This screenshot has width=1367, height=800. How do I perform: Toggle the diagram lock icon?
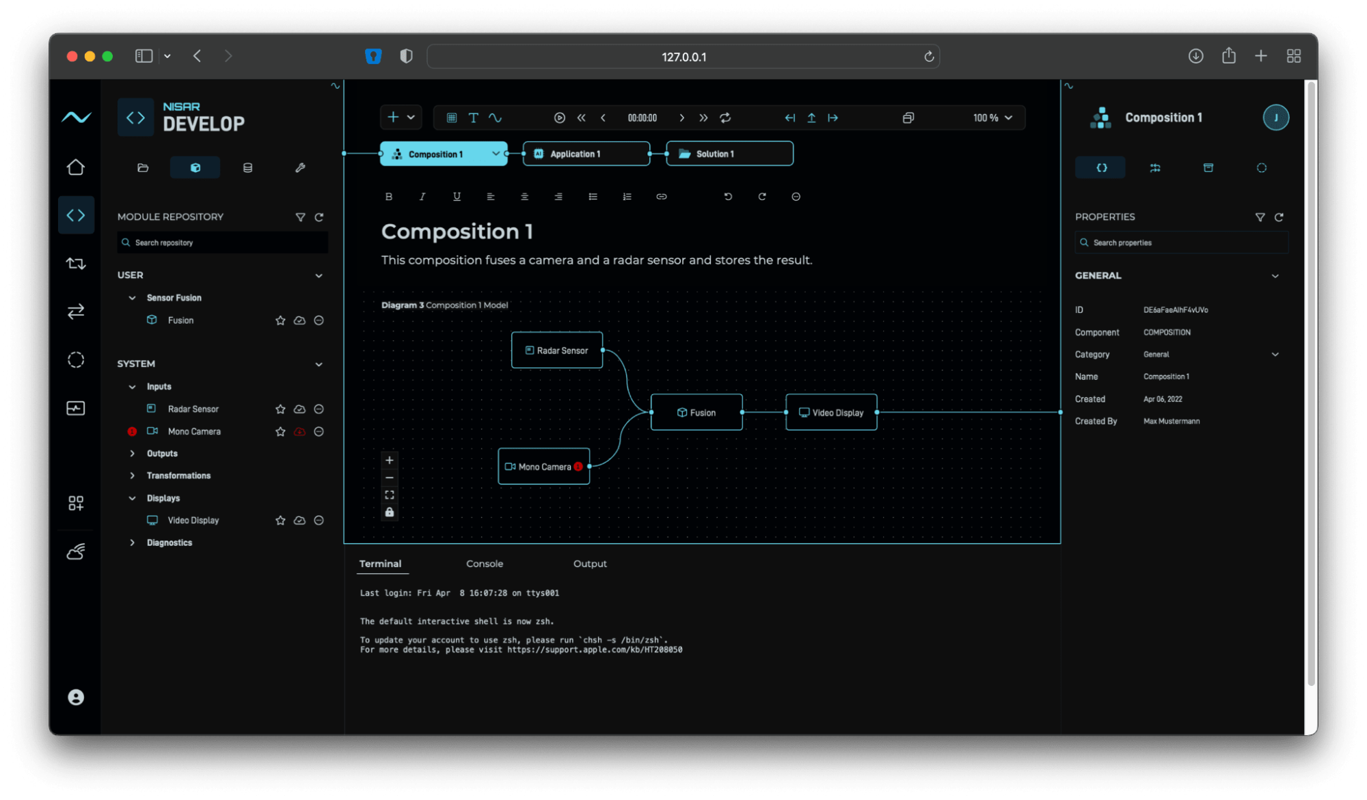tap(390, 512)
